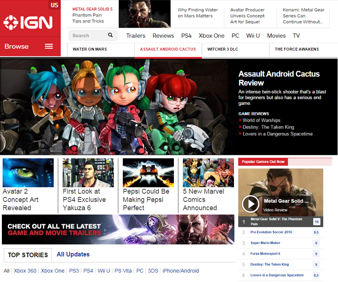Open the Trailers menu item

pos(136,36)
